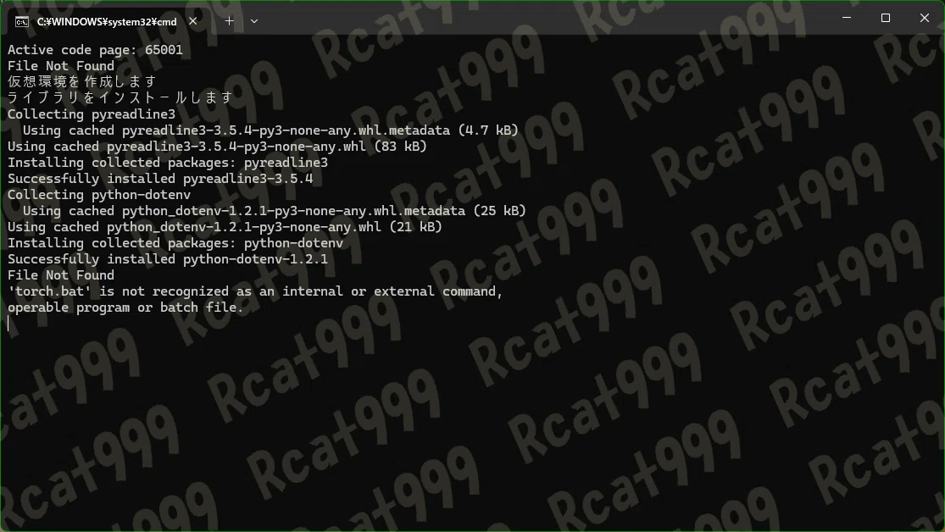
Task: Click the 'Active code page: 65001' line
Action: pos(95,50)
